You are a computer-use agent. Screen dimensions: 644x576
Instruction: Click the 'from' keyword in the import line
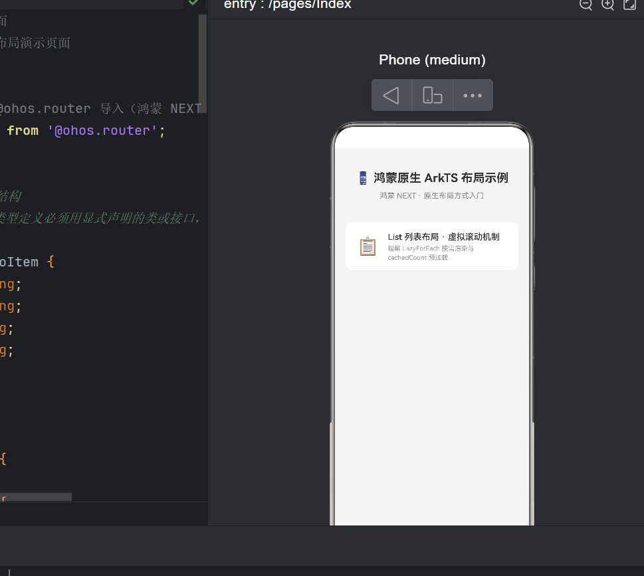tap(23, 131)
